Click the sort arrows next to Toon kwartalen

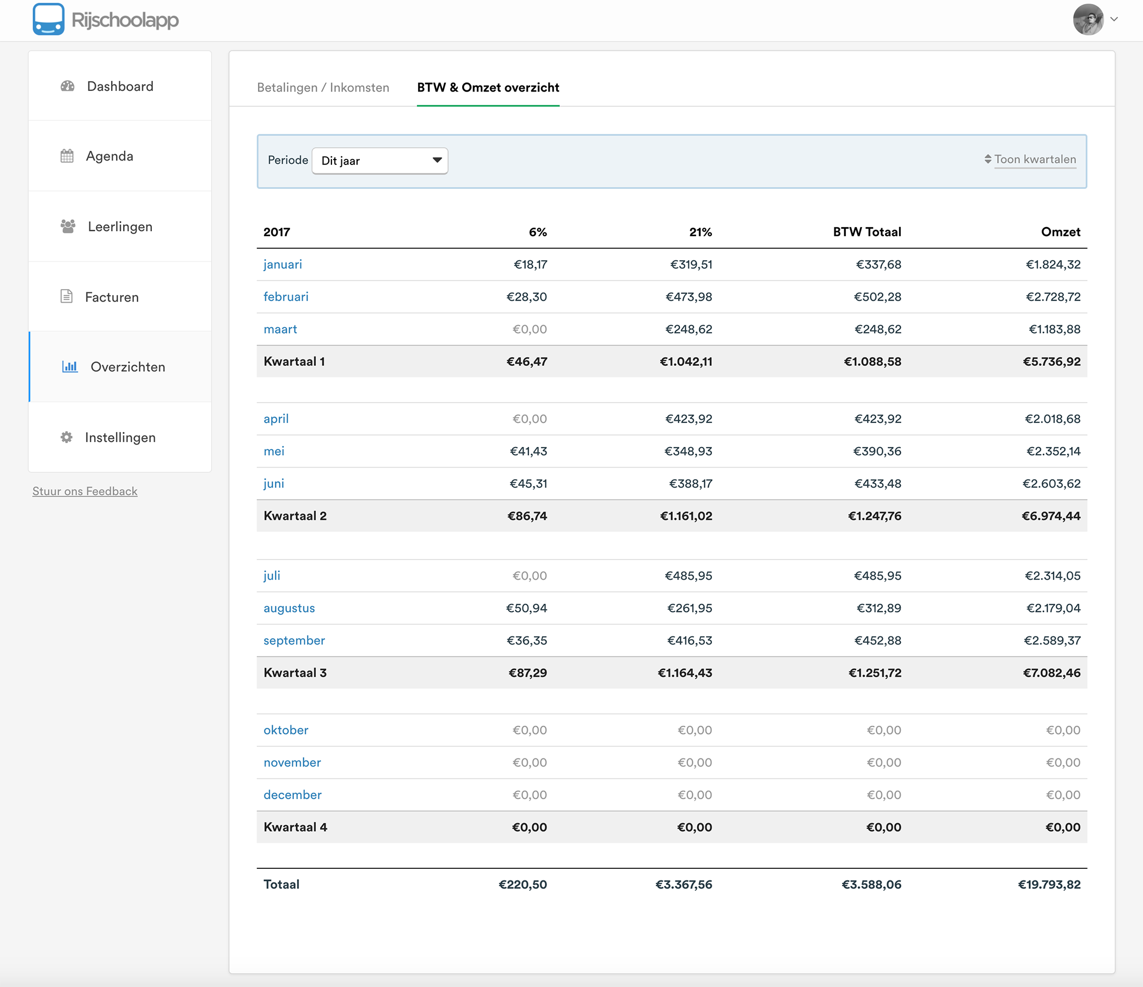(x=987, y=160)
